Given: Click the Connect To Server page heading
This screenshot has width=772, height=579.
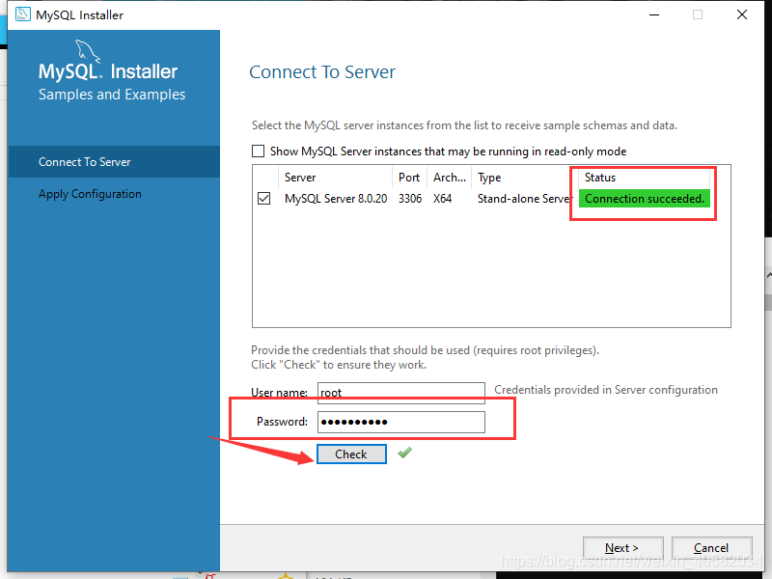Looking at the screenshot, I should [322, 71].
